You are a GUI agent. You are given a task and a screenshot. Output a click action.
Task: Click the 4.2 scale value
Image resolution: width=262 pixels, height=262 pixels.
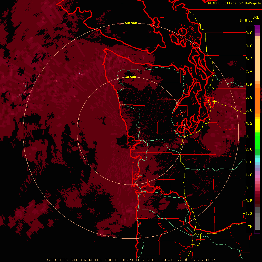click(249, 123)
